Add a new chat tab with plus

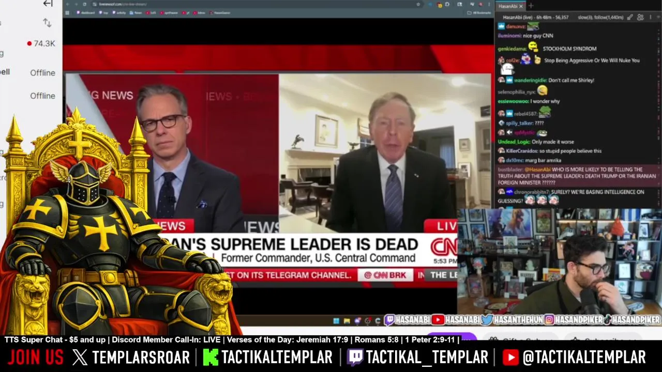(x=531, y=6)
